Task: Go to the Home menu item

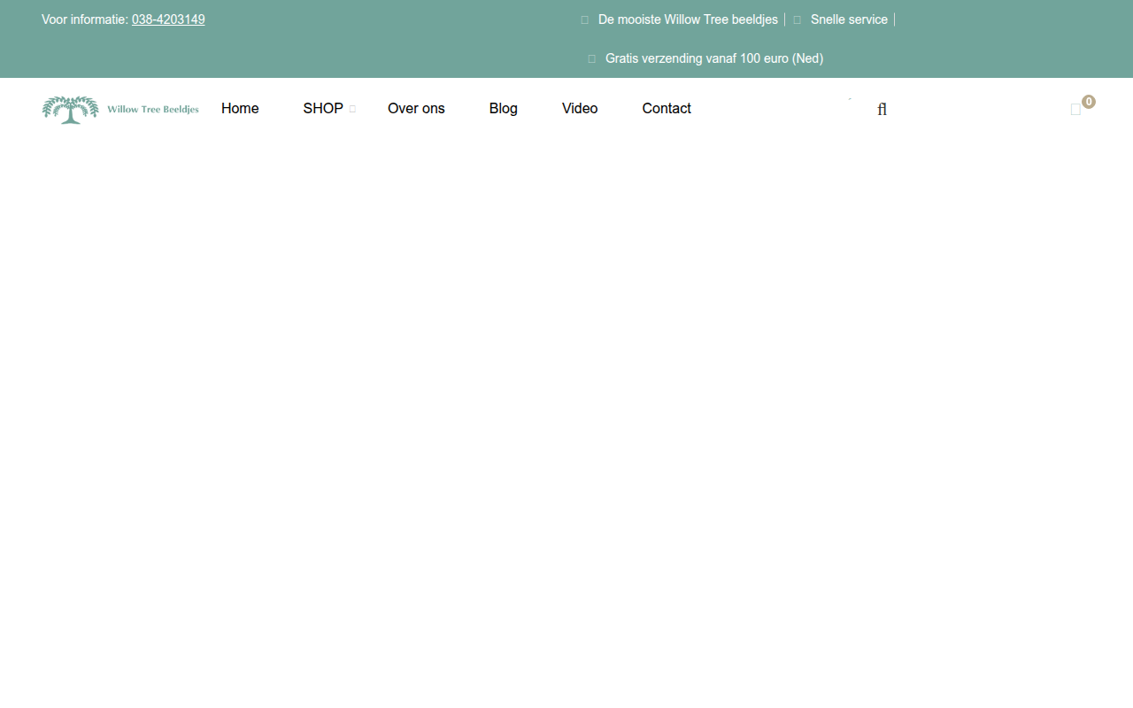Action: click(x=240, y=108)
